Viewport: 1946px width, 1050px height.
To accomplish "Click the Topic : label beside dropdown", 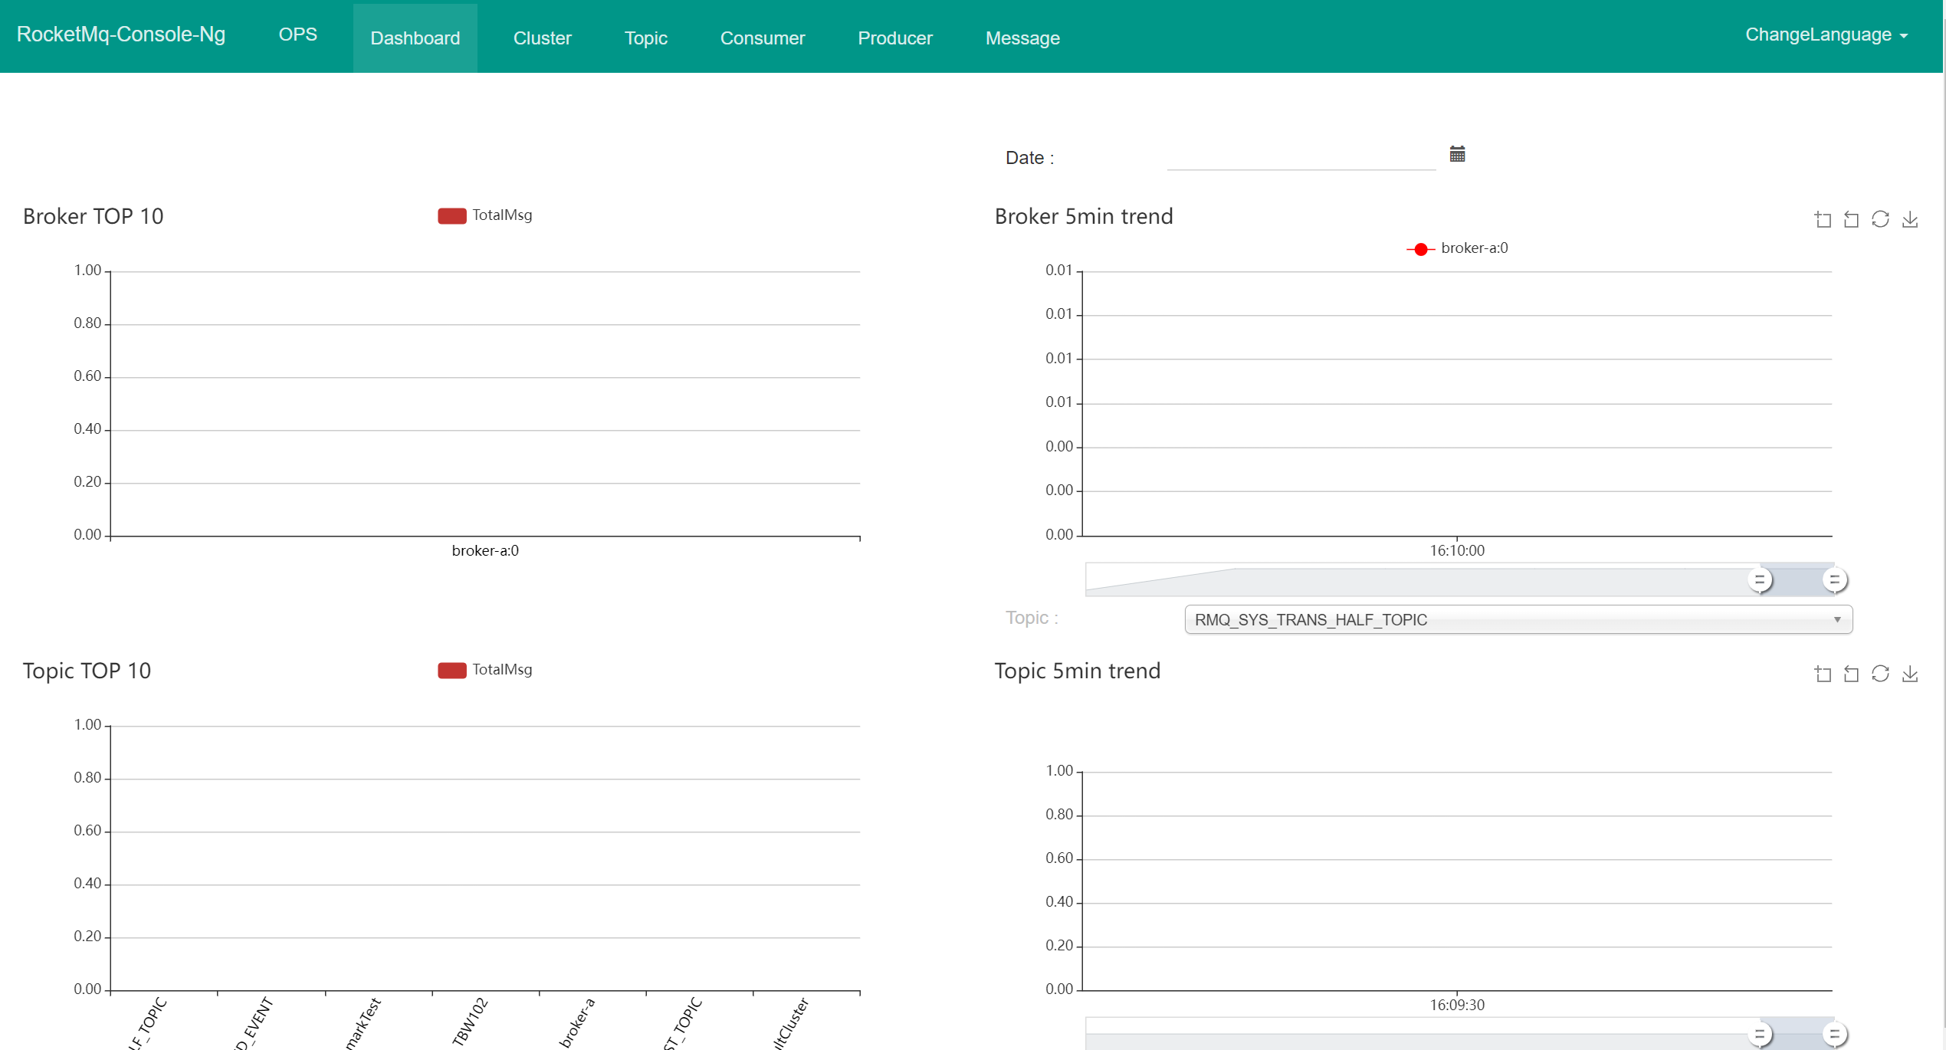I will pyautogui.click(x=1032, y=618).
